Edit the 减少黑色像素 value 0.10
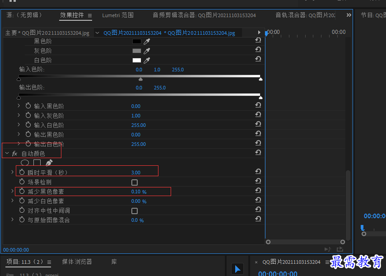The image size is (386, 276). pyautogui.click(x=136, y=192)
